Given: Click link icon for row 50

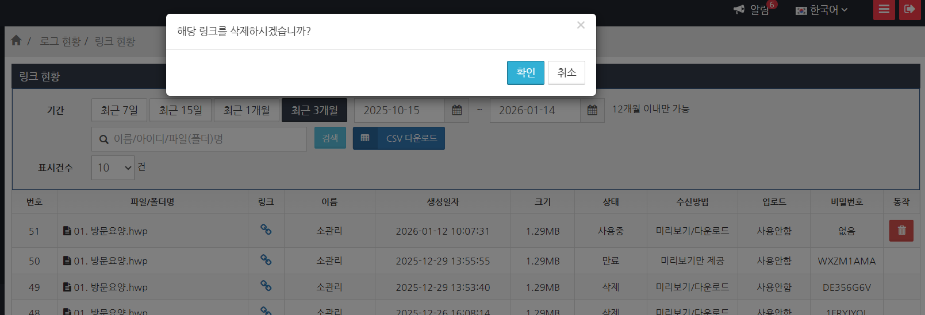Looking at the screenshot, I should click(266, 260).
